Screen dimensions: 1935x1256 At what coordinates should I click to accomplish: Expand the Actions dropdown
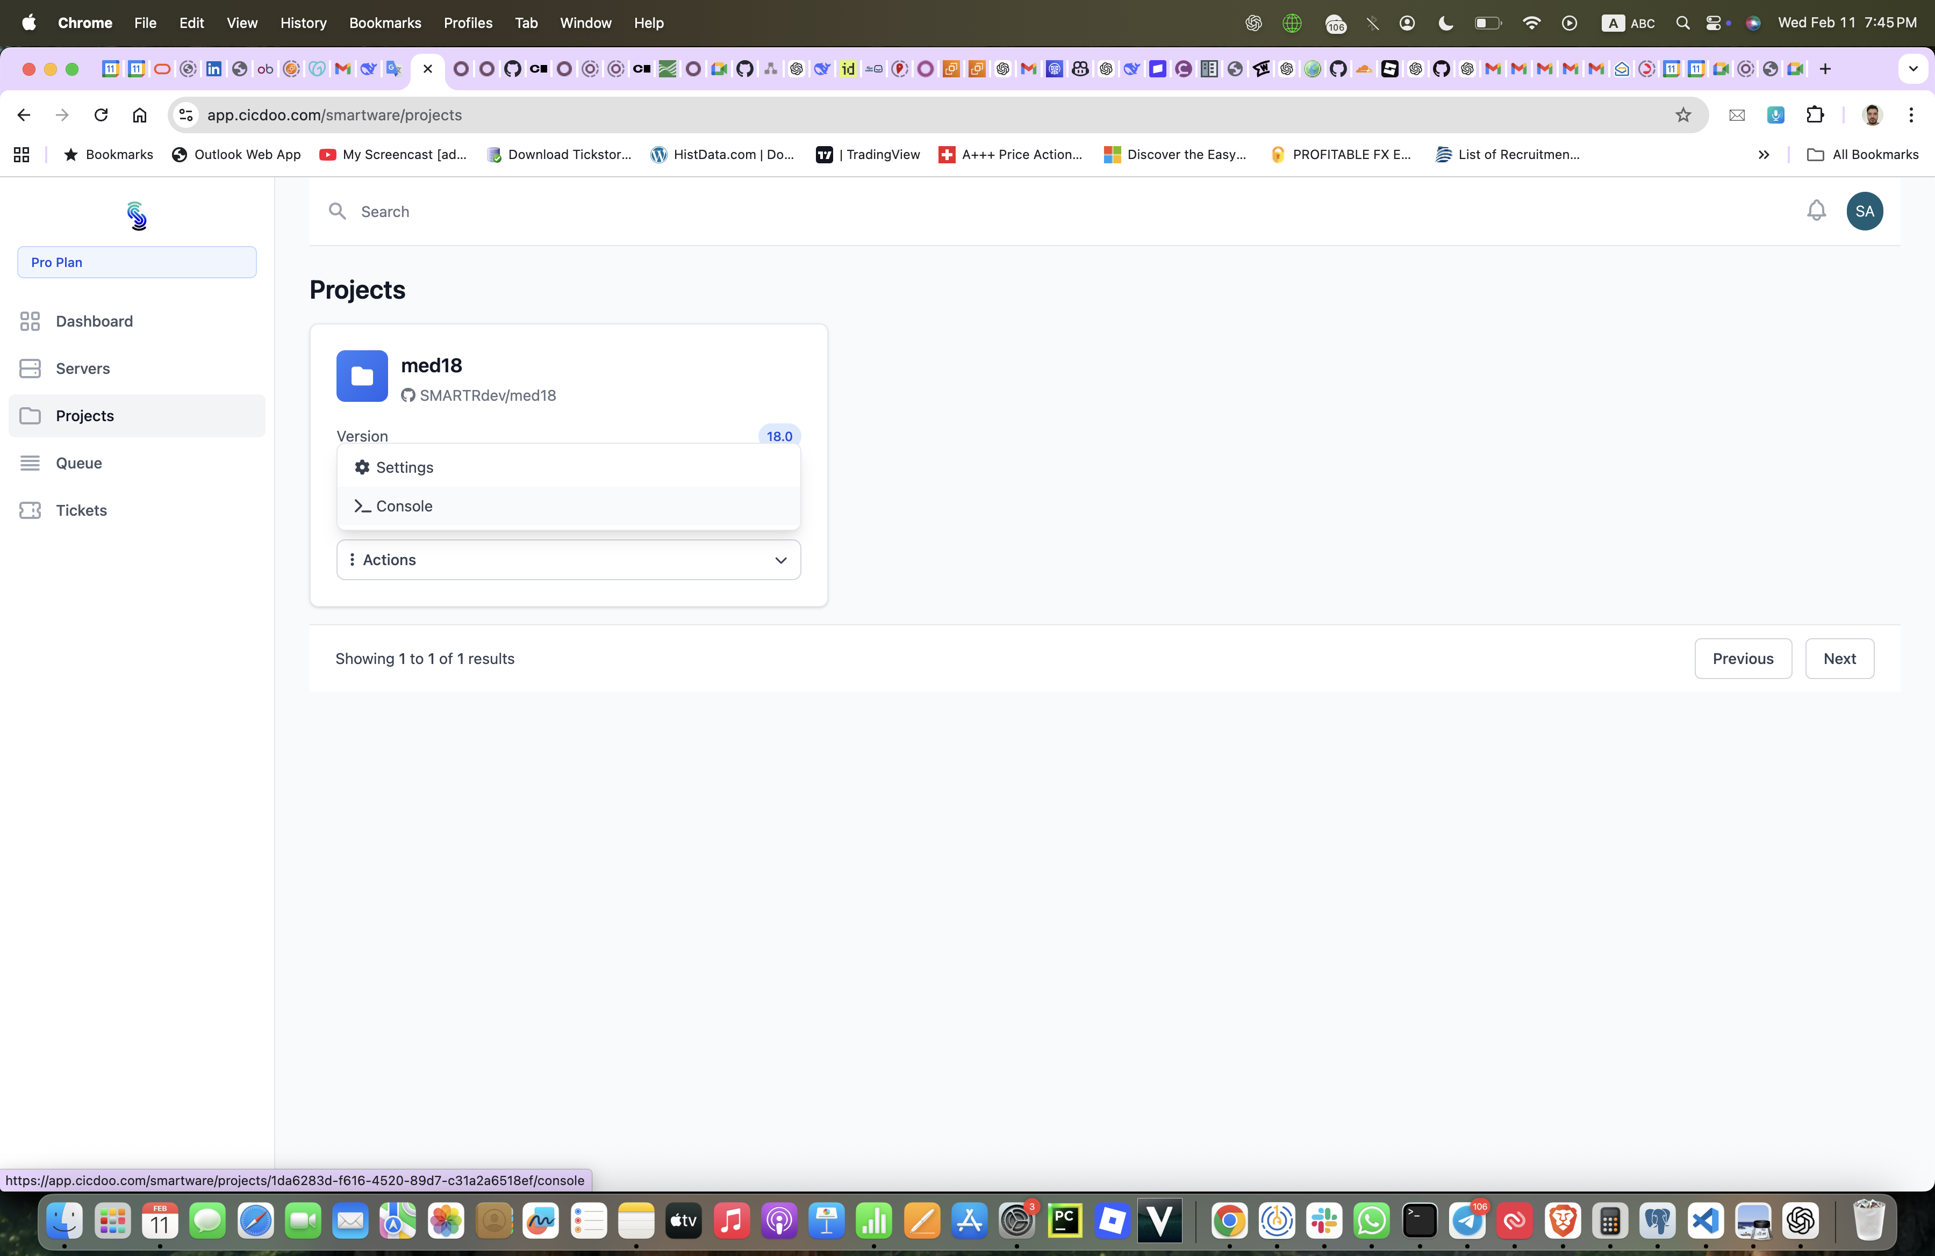568,560
